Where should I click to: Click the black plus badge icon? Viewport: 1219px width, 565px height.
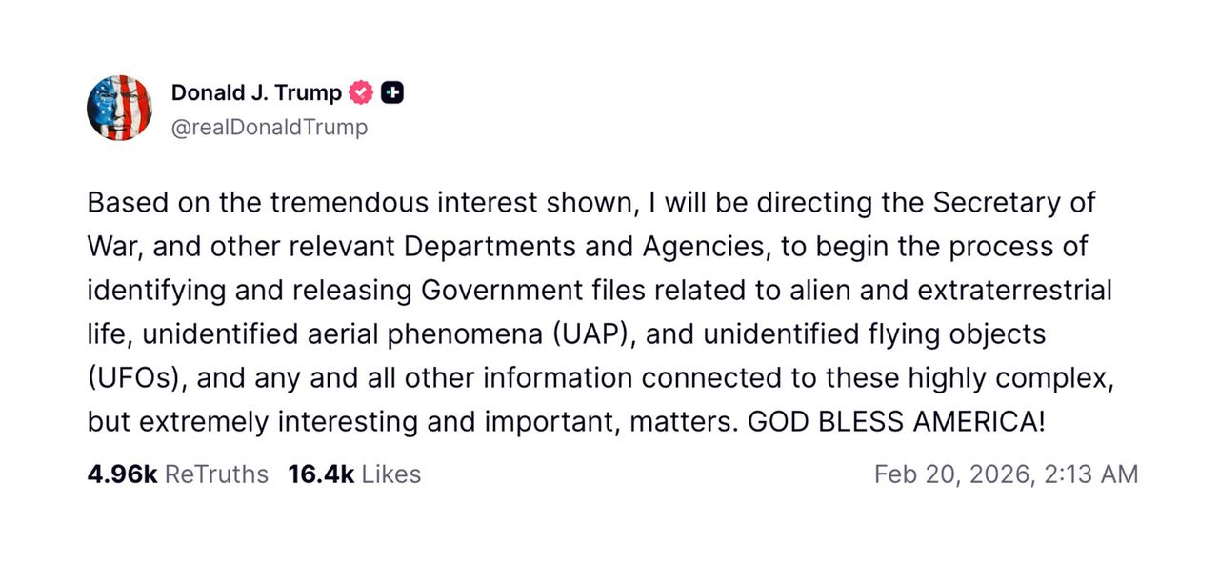point(392,92)
